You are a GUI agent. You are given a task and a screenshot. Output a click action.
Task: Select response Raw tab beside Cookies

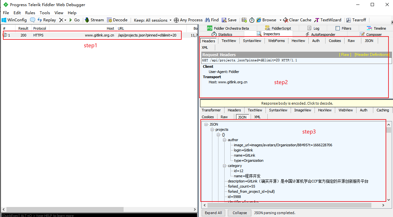(x=224, y=117)
